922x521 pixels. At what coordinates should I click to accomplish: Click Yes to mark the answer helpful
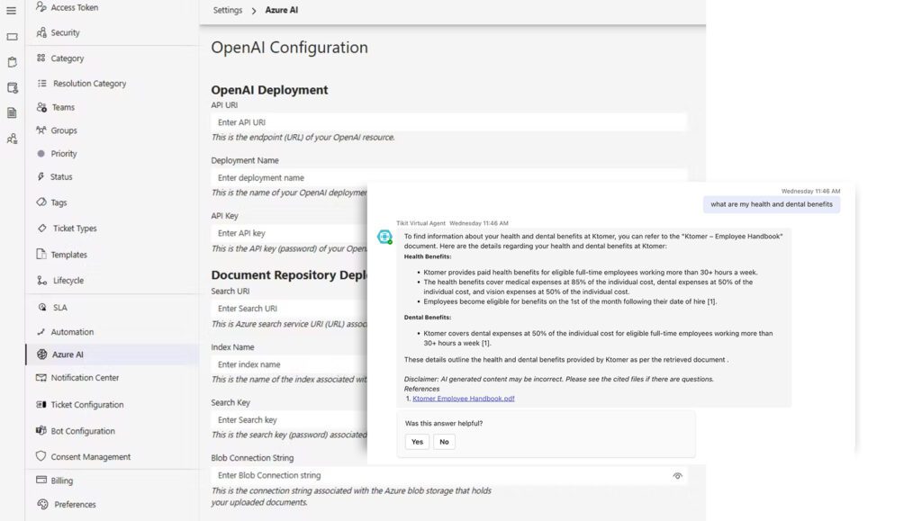click(x=416, y=442)
